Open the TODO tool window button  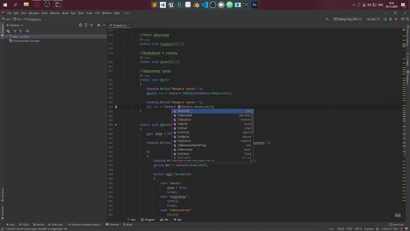(24, 225)
